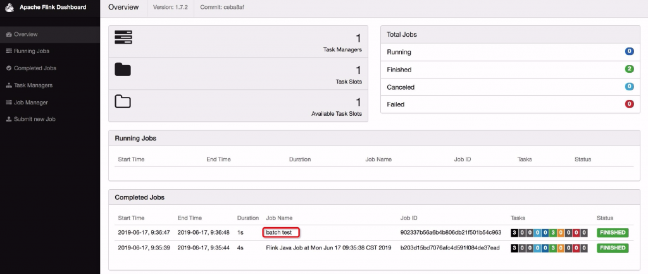Screen dimensions: 648x274
Task: Click the Job Manager server icon
Action: tap(9, 102)
